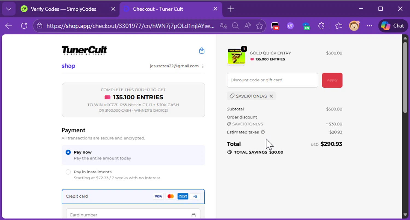Click the Amex card icon
410x220 pixels.
point(183,196)
